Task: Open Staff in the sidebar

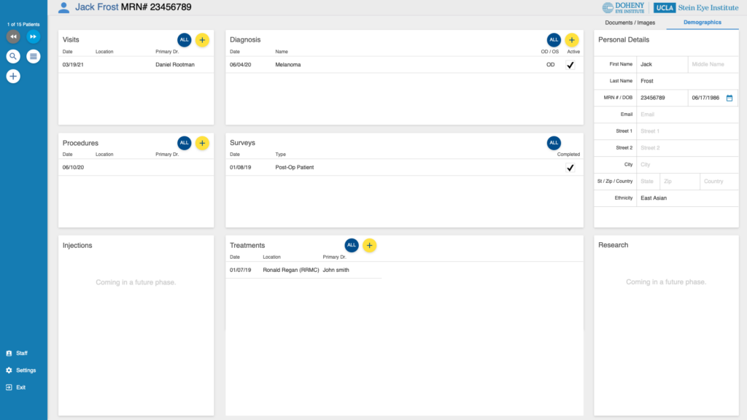Action: point(21,353)
